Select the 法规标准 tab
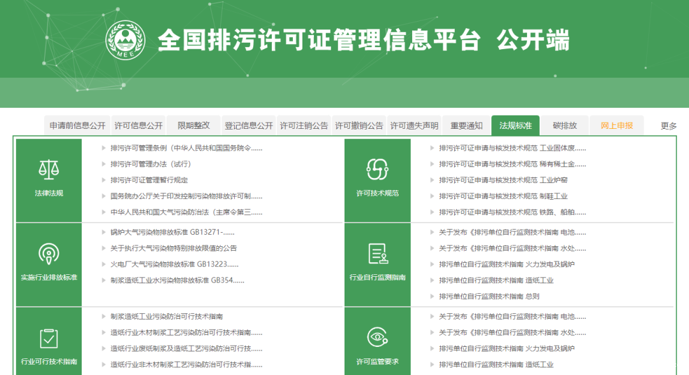This screenshot has width=689, height=375. coord(514,125)
